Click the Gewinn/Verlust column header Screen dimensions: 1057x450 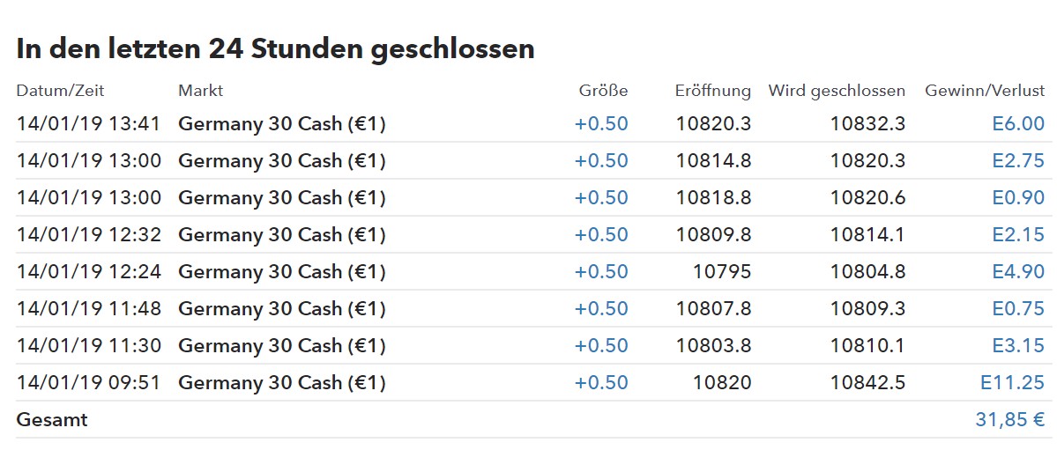[x=985, y=91]
